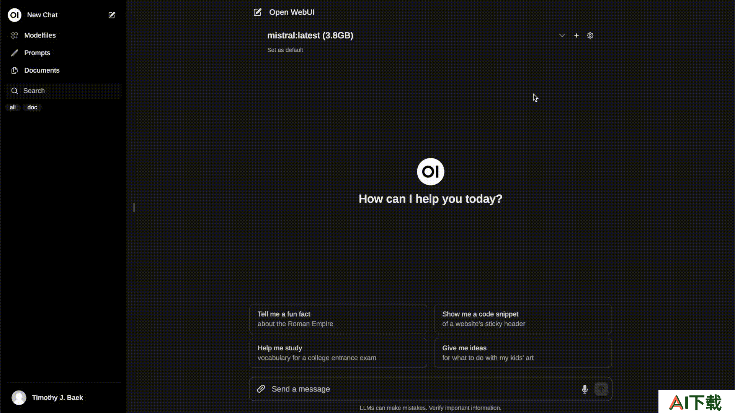This screenshot has height=413, width=735.
Task: Open the Documents section
Action: [63, 70]
